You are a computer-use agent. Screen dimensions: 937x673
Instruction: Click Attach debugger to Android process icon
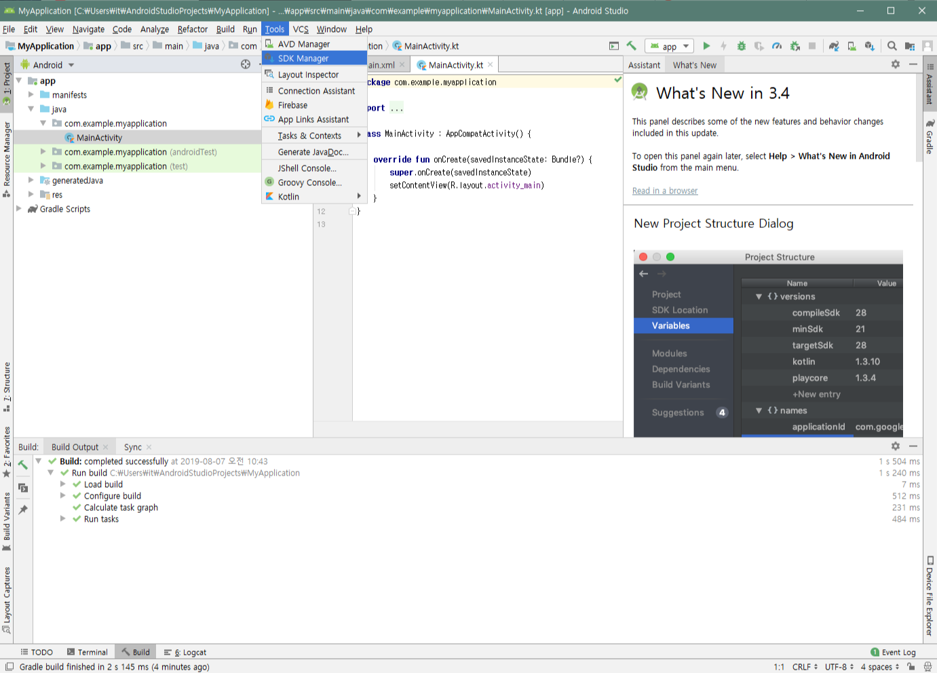795,46
